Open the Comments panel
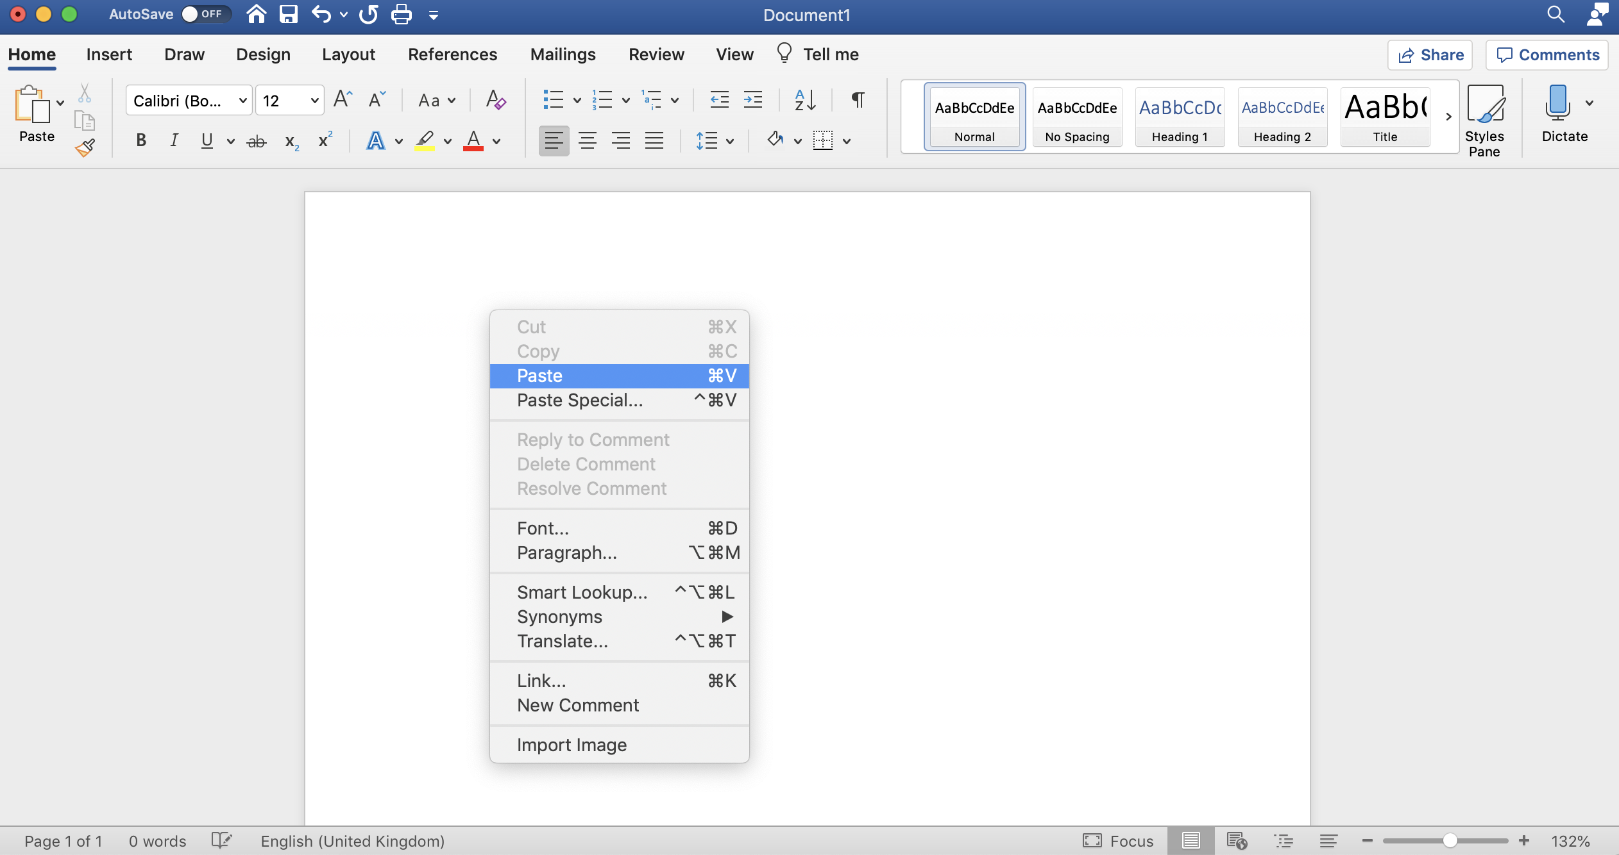 [x=1547, y=54]
